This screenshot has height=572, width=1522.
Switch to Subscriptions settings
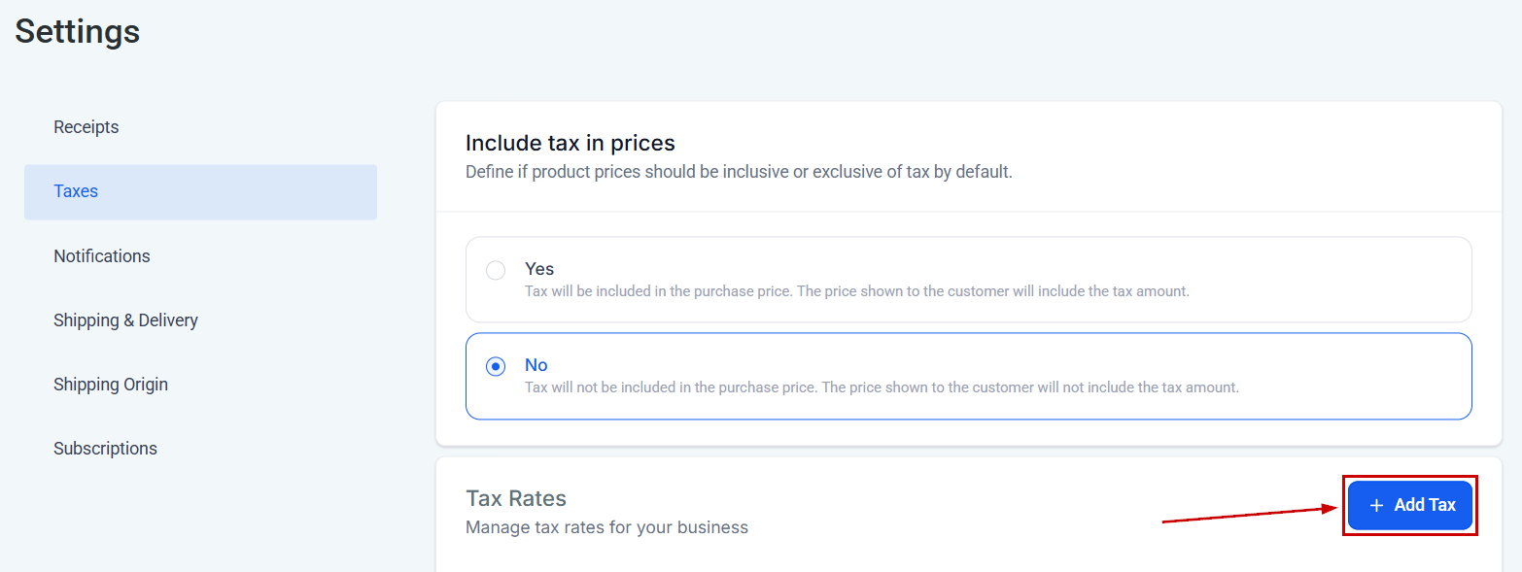tap(105, 449)
